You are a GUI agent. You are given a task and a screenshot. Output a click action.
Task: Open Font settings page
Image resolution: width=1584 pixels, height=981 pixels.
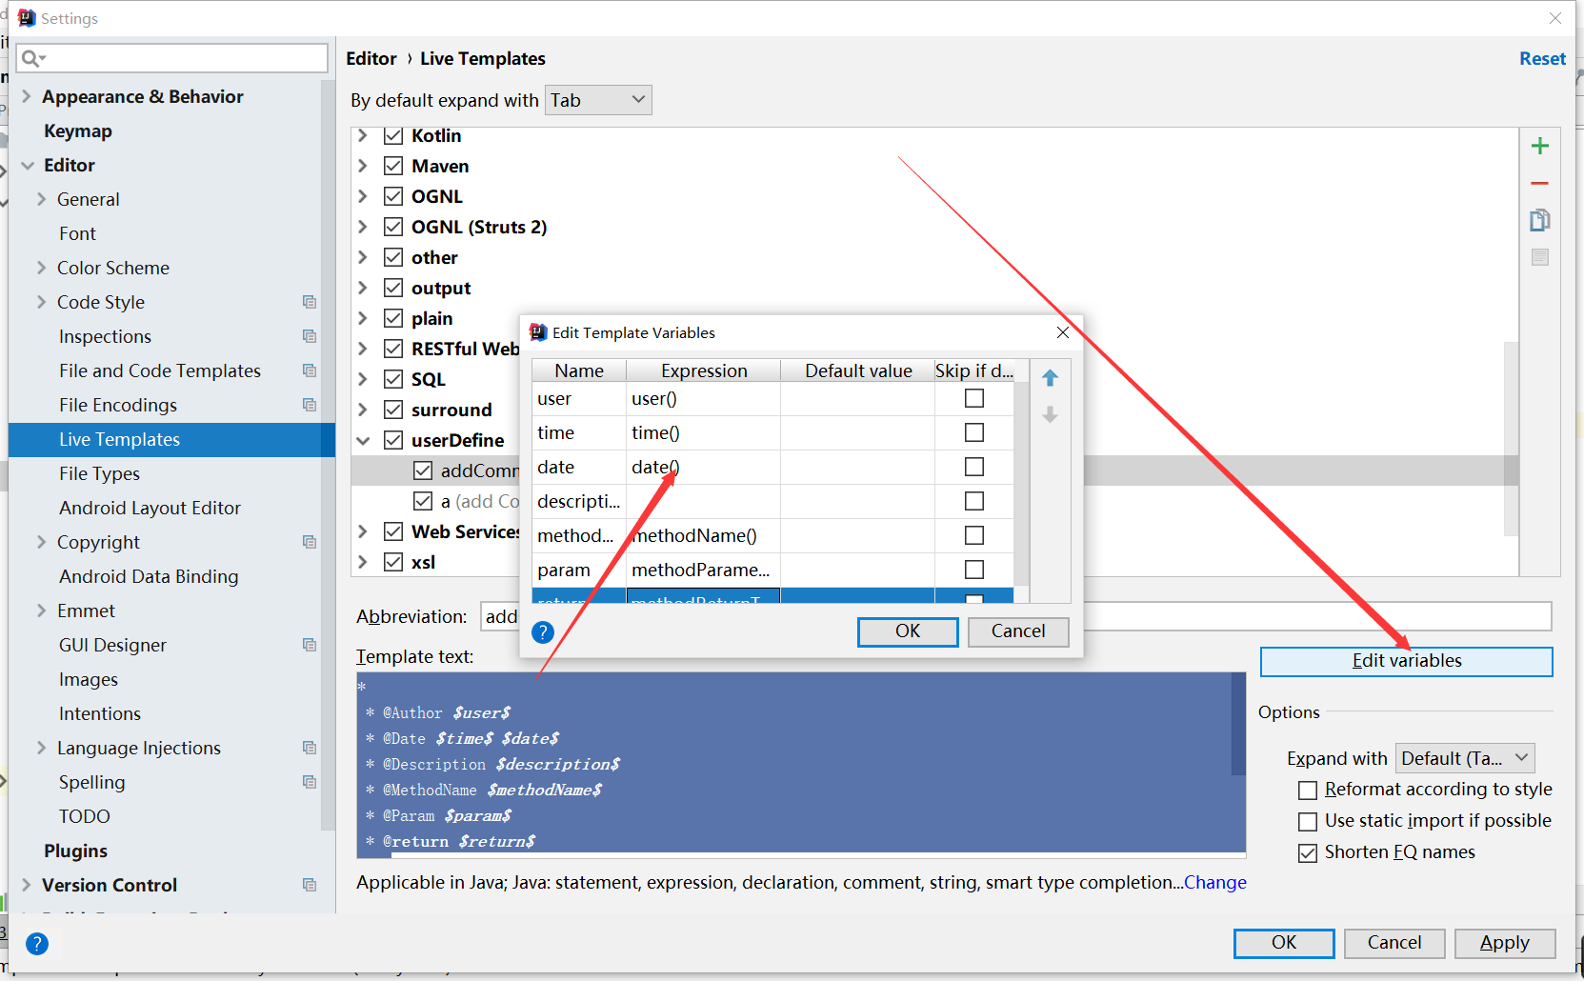pos(77,233)
